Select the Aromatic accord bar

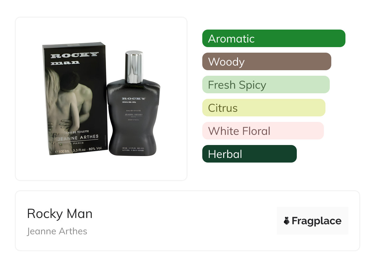(274, 38)
